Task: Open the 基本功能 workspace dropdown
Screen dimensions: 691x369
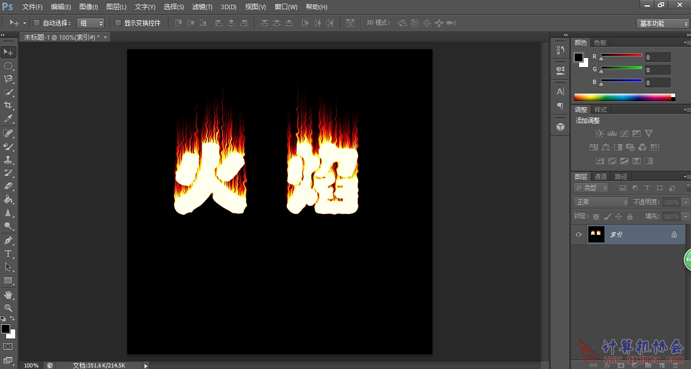Action: coord(663,23)
